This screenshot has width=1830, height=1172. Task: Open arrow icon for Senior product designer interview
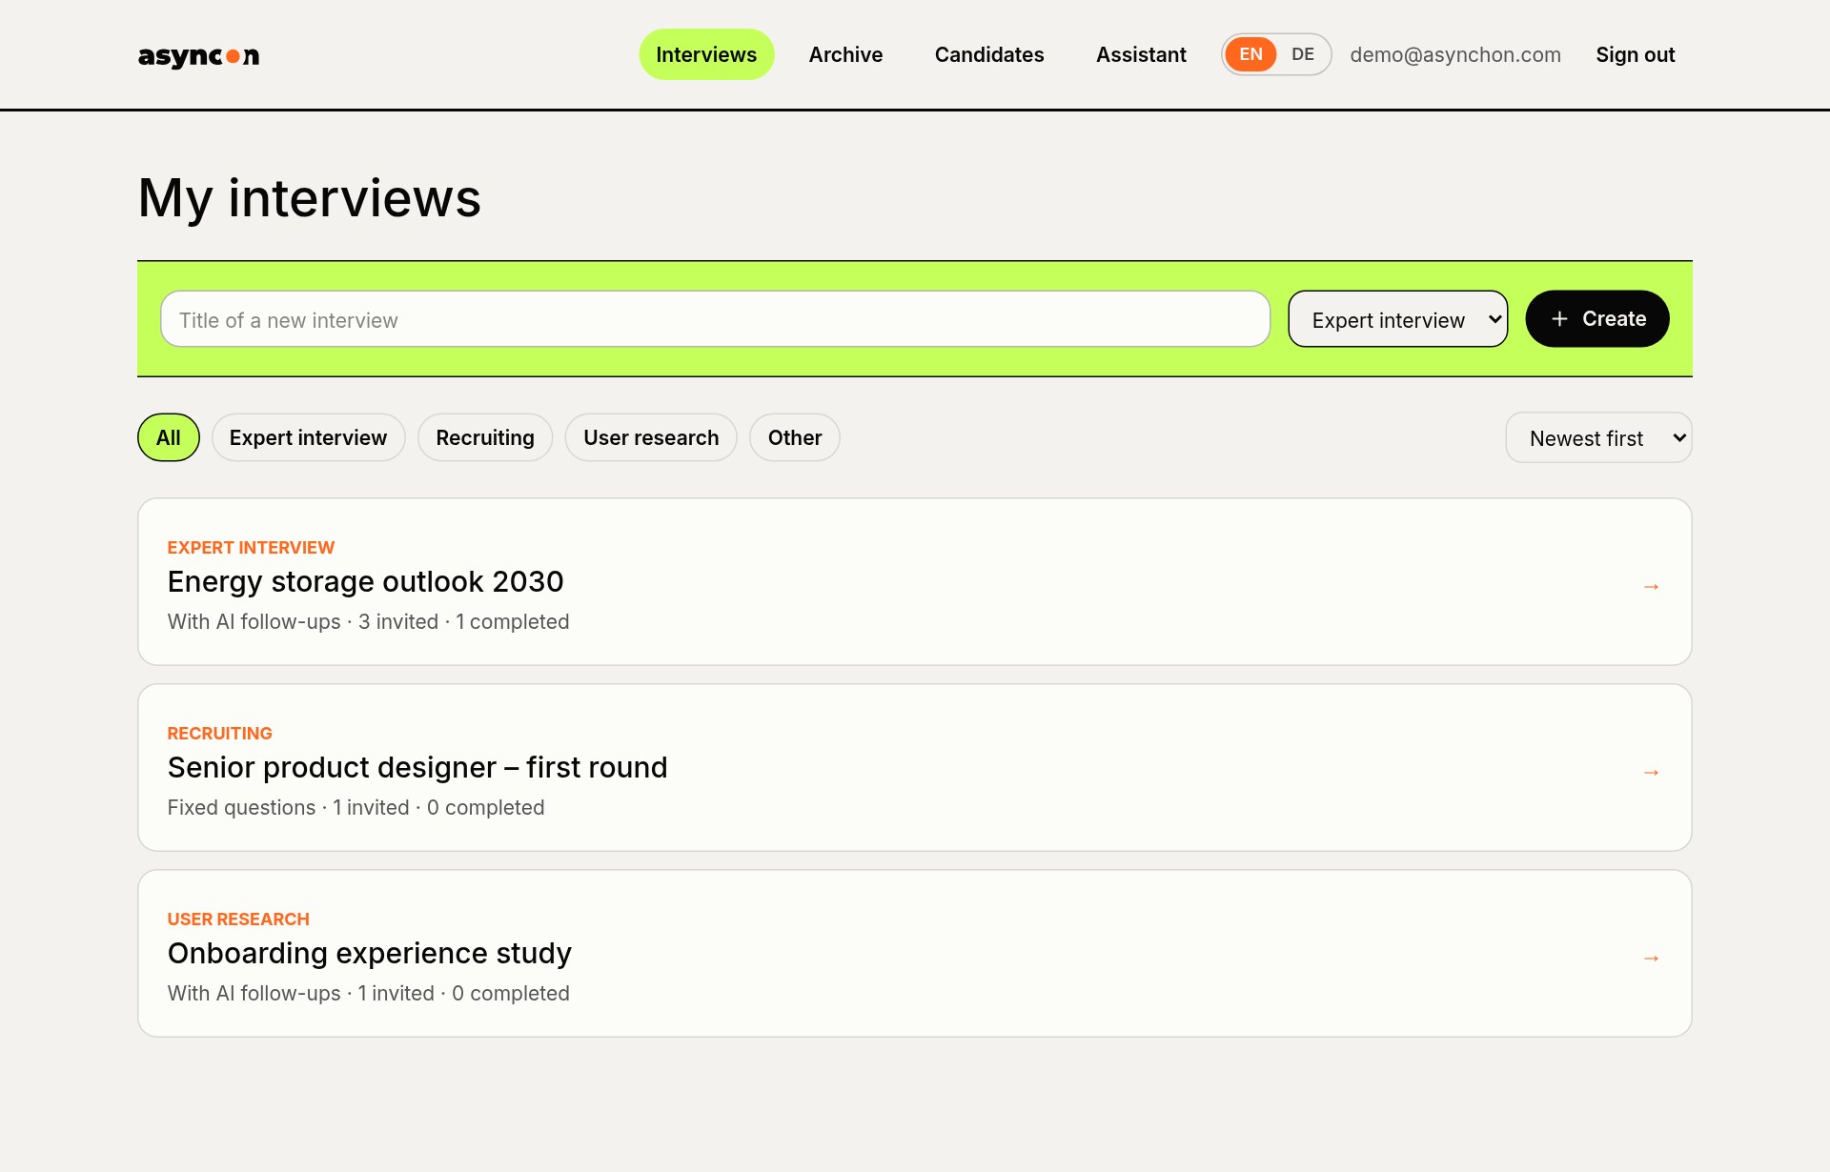click(1651, 773)
